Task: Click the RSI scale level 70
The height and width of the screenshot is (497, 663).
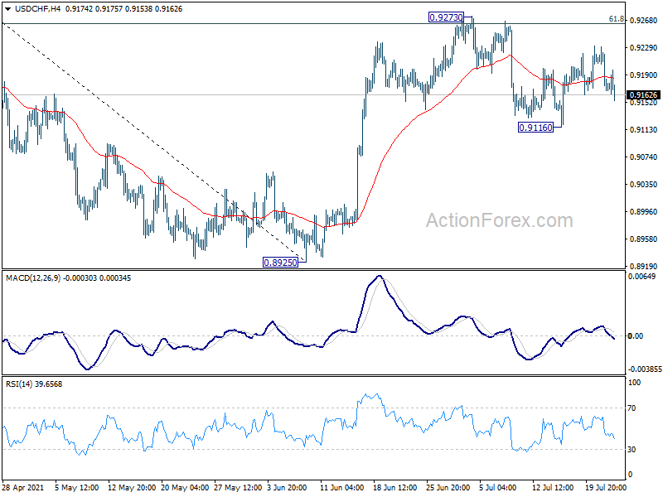Action: coord(632,408)
